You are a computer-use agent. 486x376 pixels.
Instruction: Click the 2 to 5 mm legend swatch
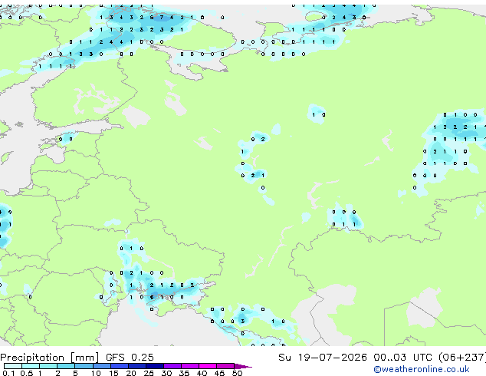click(66, 366)
